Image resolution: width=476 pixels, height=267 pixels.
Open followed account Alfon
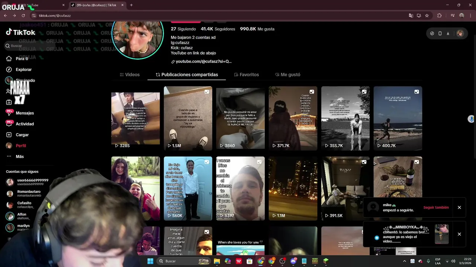[x=18, y=216]
